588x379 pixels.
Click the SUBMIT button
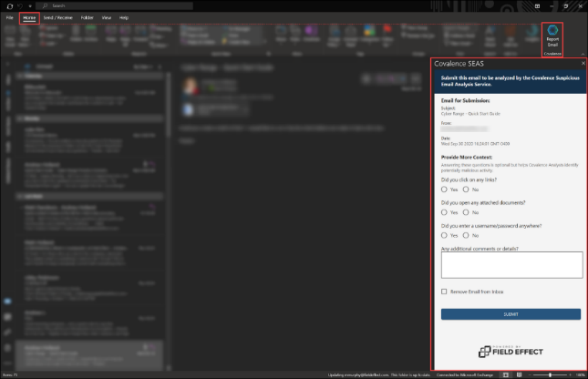click(511, 314)
